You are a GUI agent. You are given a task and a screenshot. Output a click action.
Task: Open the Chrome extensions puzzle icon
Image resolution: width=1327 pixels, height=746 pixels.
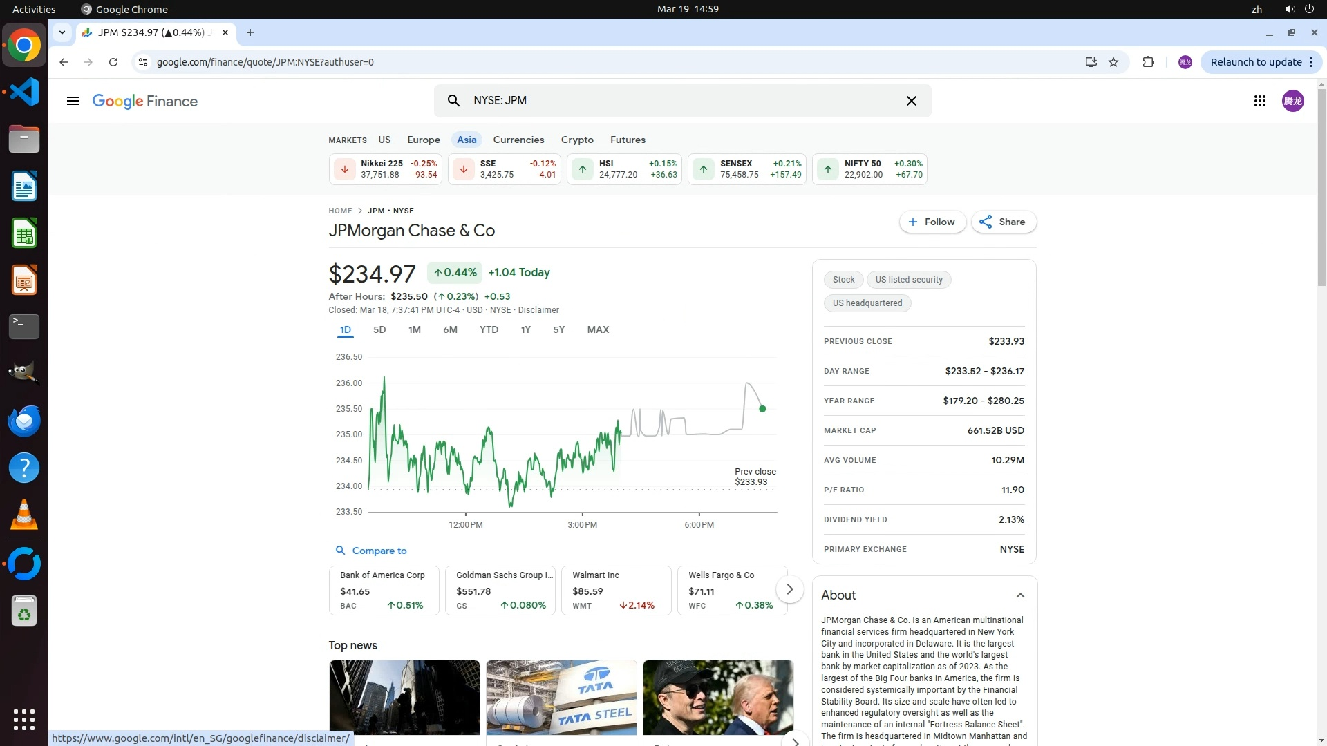click(1148, 62)
